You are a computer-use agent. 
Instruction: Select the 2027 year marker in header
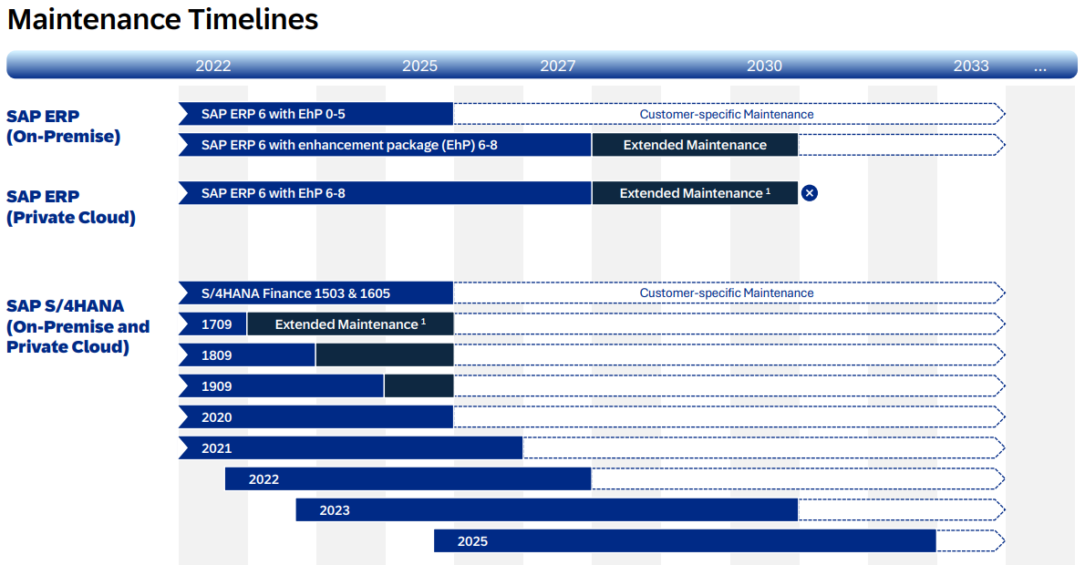pyautogui.click(x=558, y=66)
